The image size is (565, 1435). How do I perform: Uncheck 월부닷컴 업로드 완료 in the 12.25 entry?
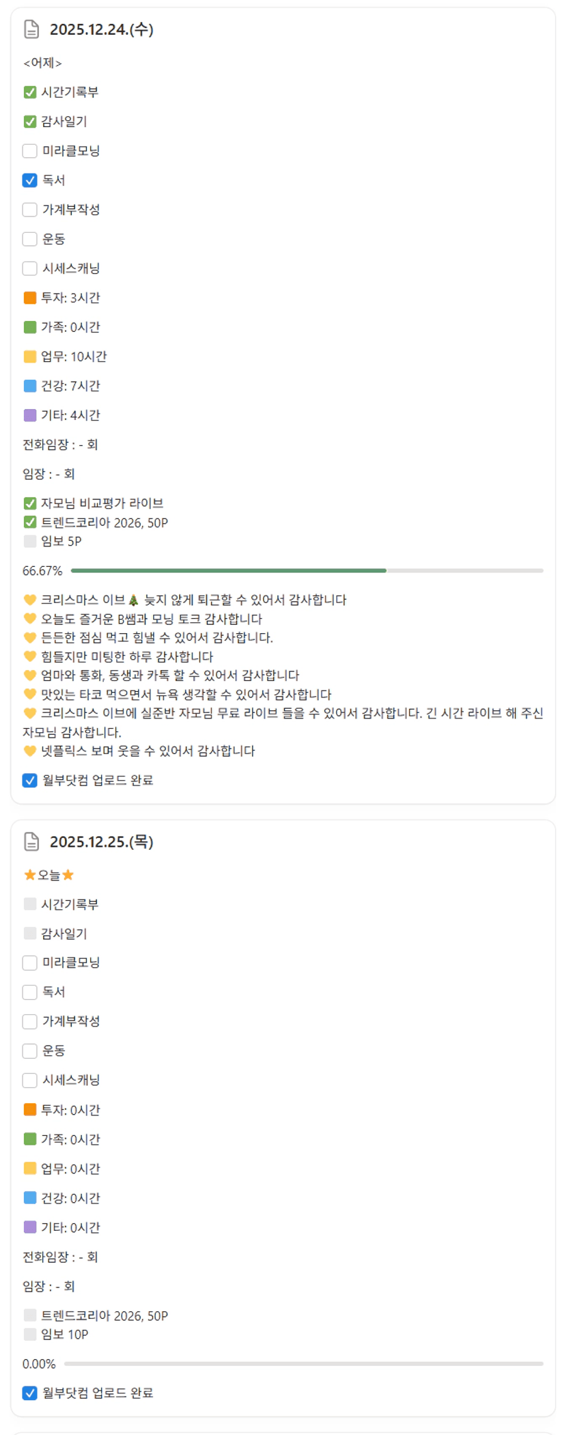pos(30,1393)
